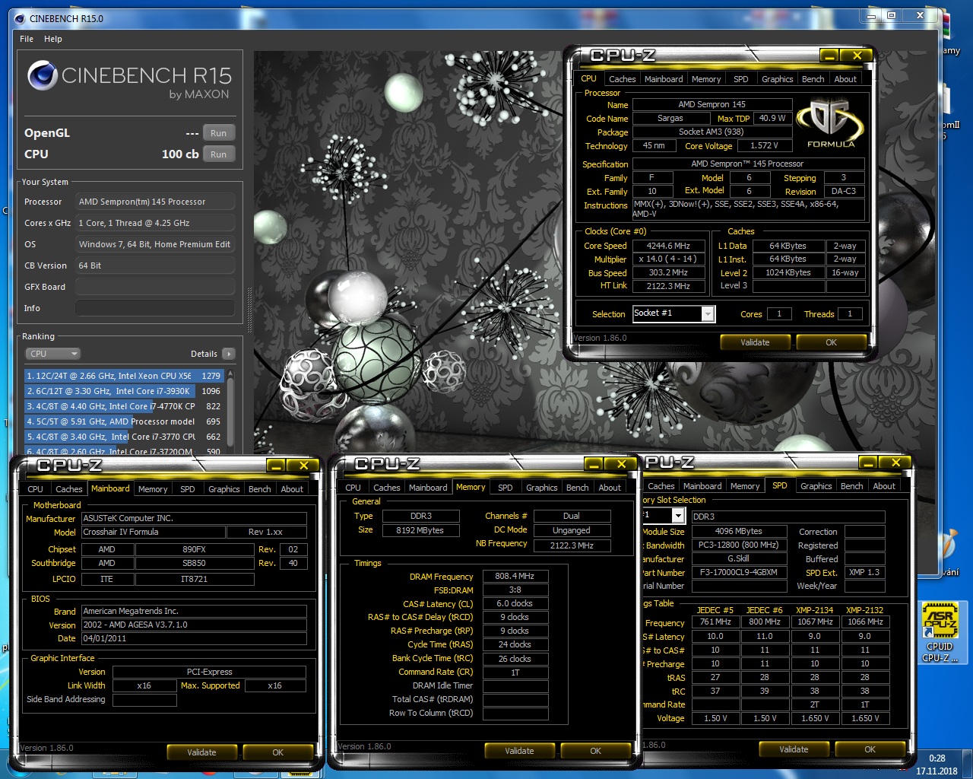
Task: Click Validate in top CPU-Z window
Action: [x=755, y=342]
